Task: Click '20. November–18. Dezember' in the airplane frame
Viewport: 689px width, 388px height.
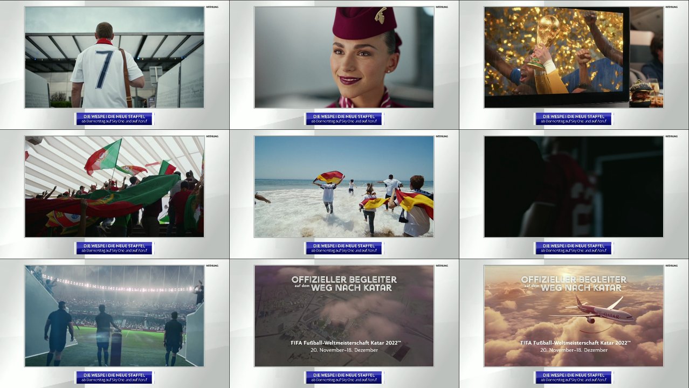Action: (x=574, y=350)
